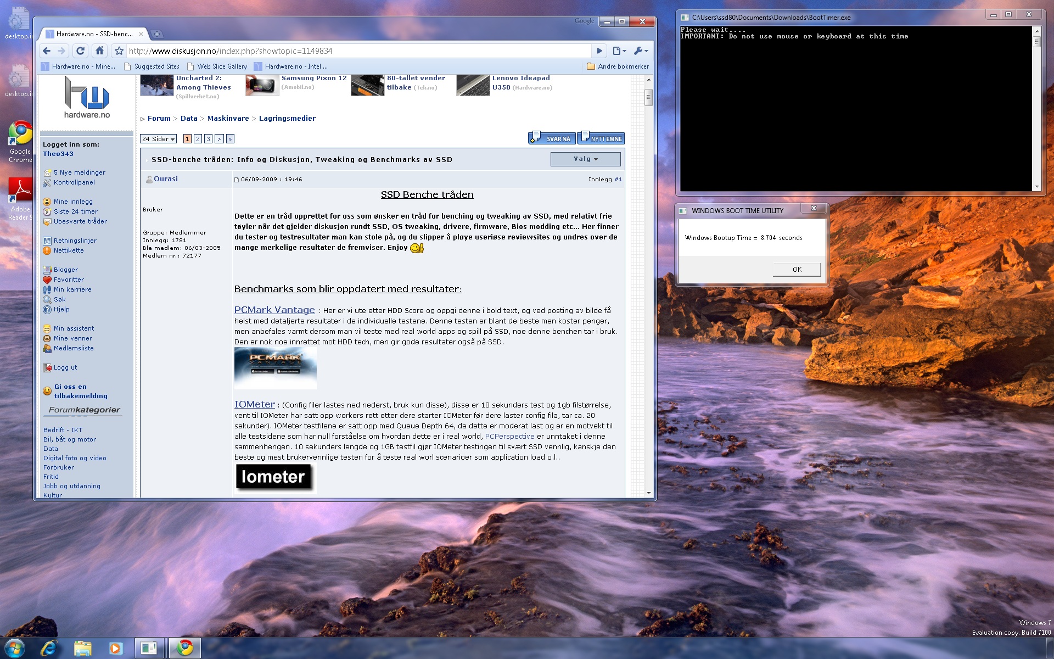Open Chrome's page menu icon
This screenshot has width=1054, height=659.
(x=619, y=51)
